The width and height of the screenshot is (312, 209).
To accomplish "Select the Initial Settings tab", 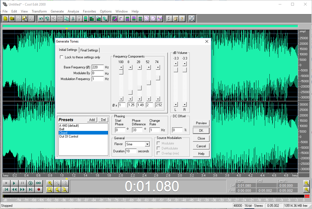I will pyautogui.click(x=68, y=50).
